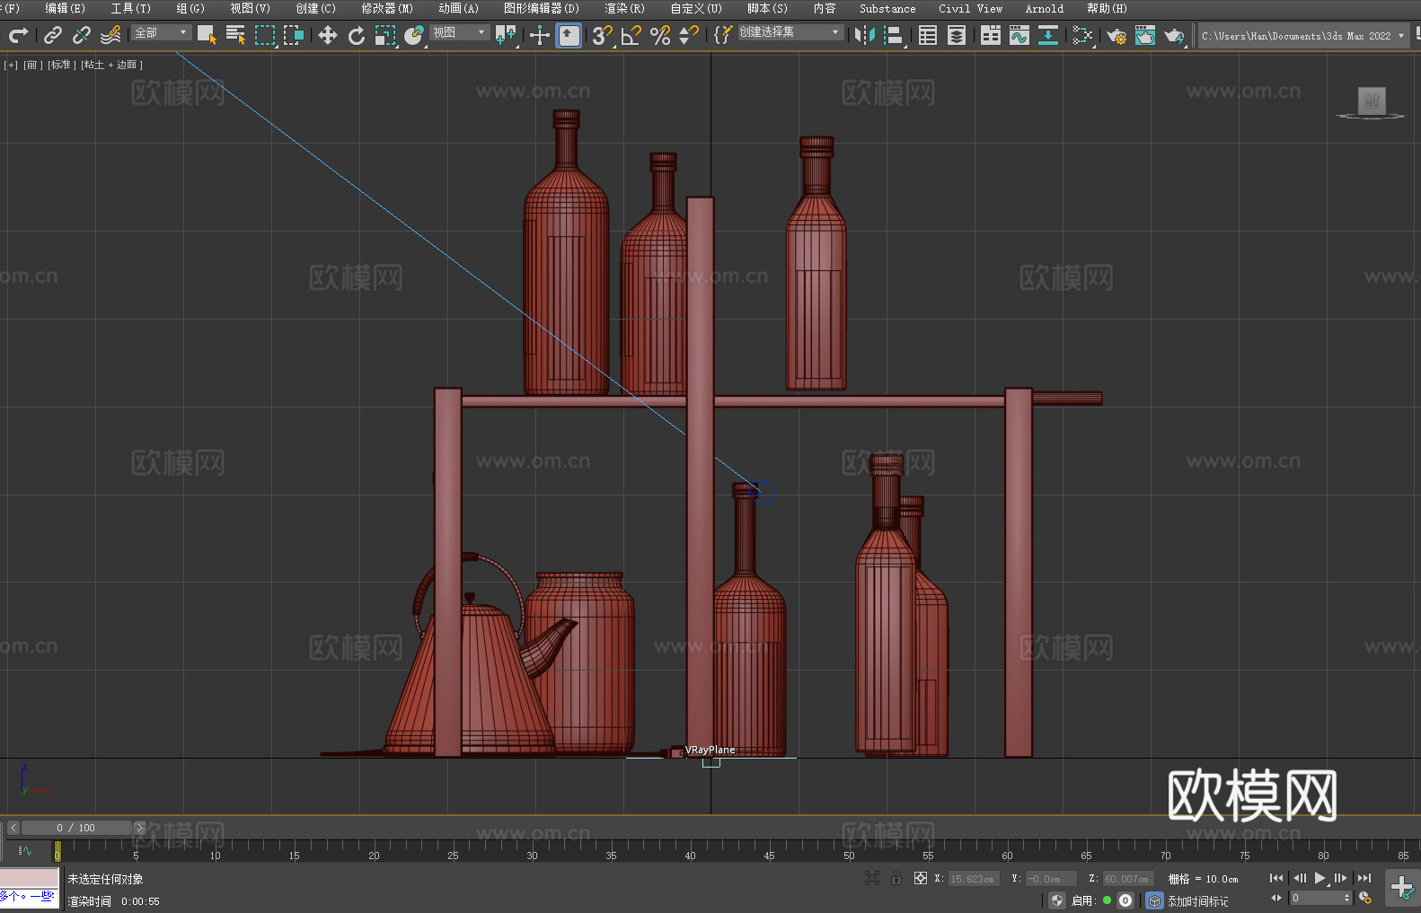Toggle the 3D Snaps button
The image size is (1421, 913).
(603, 35)
